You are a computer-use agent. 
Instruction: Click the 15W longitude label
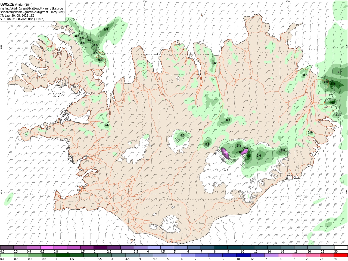(x=288, y=1)
